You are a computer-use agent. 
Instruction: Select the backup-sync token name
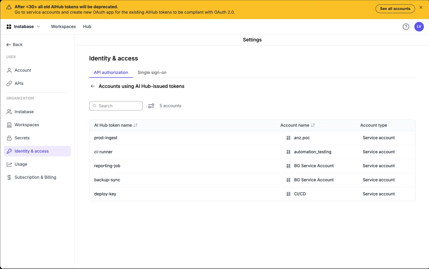pyautogui.click(x=107, y=180)
